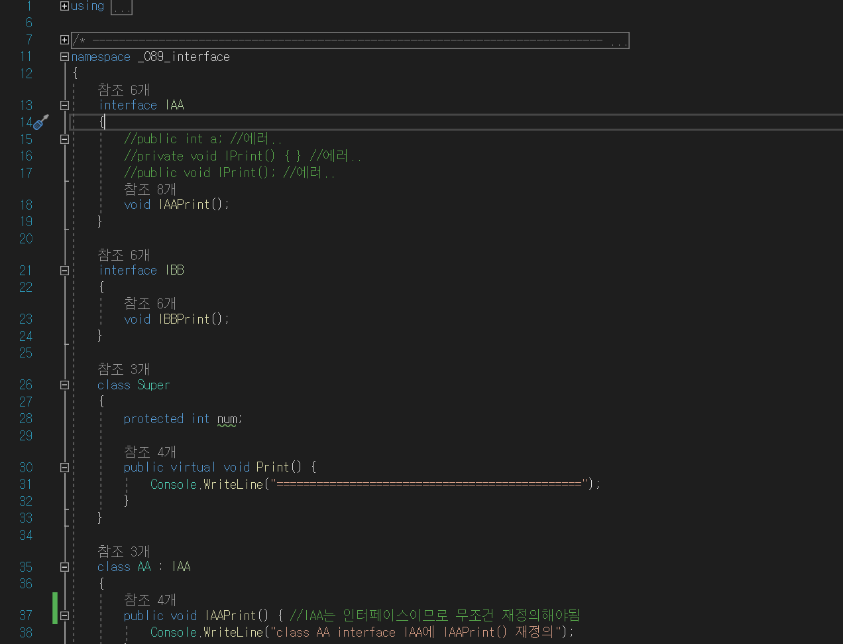Open the screwdriver quick actions icon on line 14
The image size is (843, 644).
[41, 122]
